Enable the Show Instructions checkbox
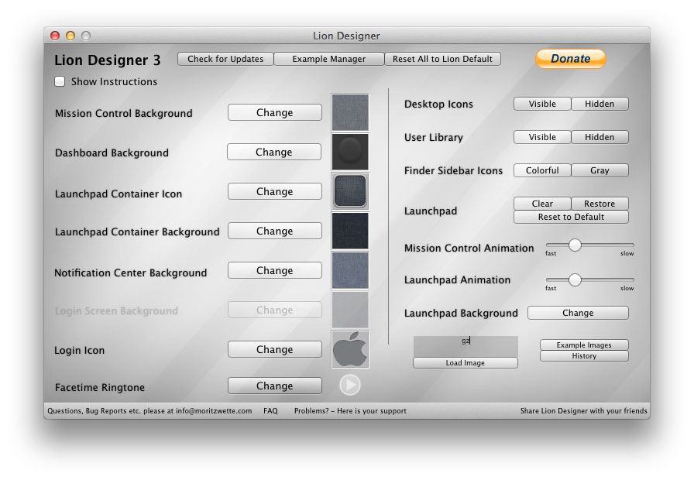694x480 pixels. click(60, 81)
